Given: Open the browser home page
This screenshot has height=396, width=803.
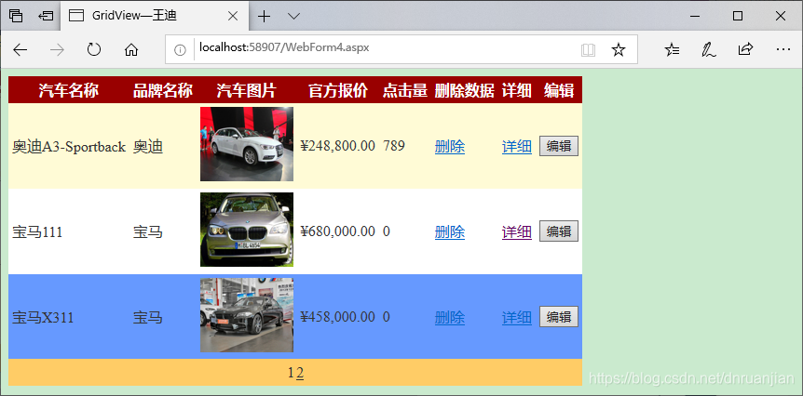Looking at the screenshot, I should tap(131, 49).
